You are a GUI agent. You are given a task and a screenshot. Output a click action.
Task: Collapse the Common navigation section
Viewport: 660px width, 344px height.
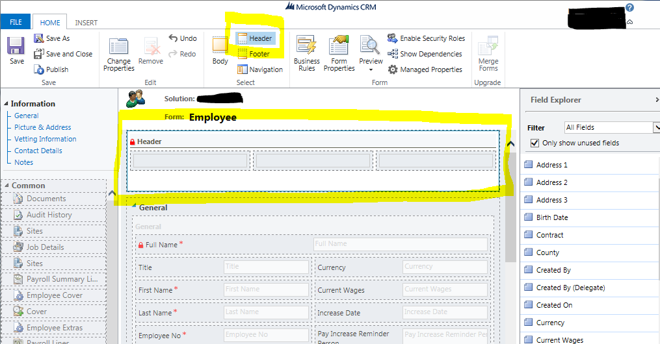coord(7,185)
